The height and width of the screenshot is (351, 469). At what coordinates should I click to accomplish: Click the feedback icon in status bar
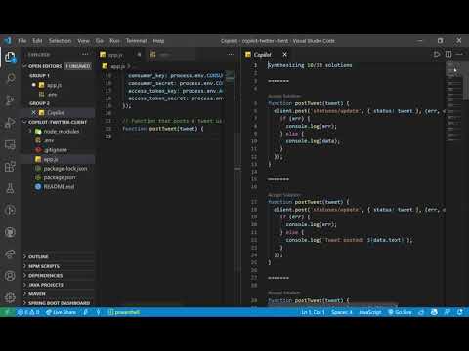point(448,312)
